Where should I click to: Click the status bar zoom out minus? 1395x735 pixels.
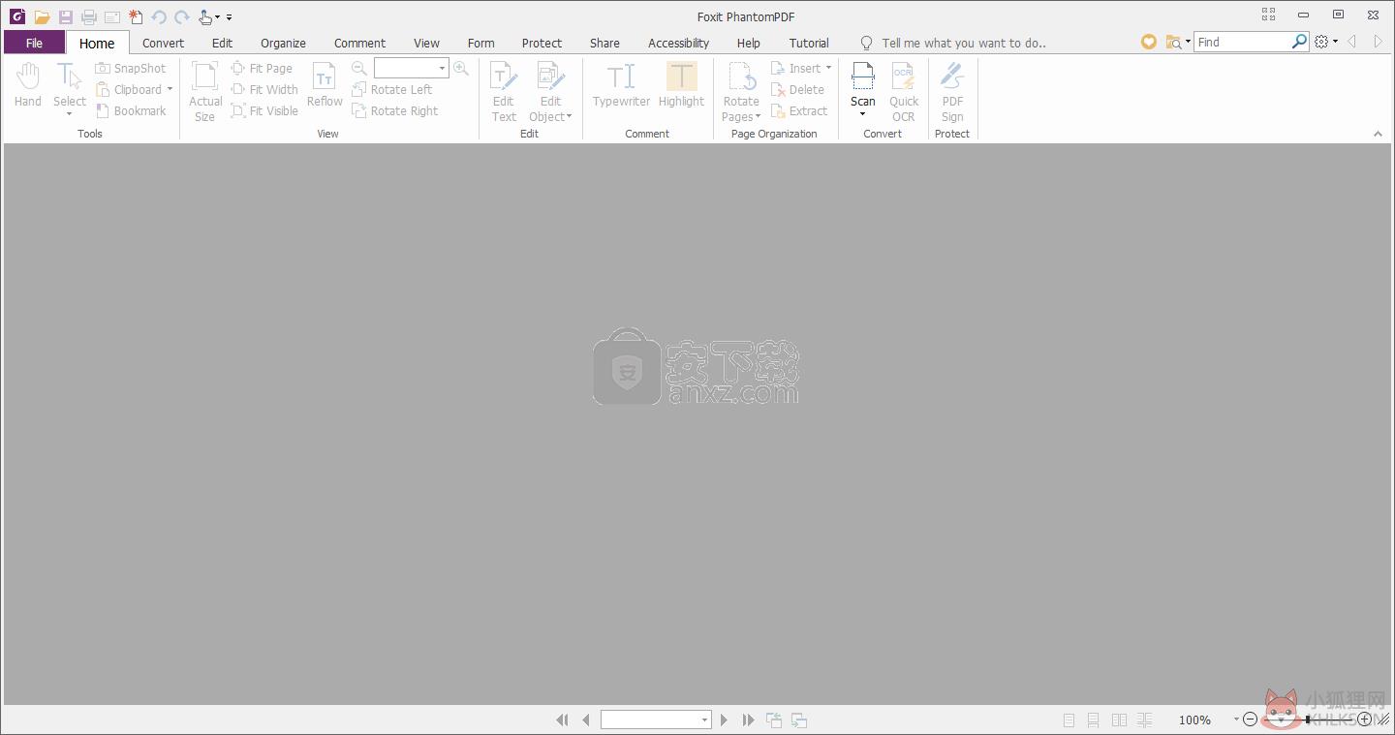point(1250,720)
